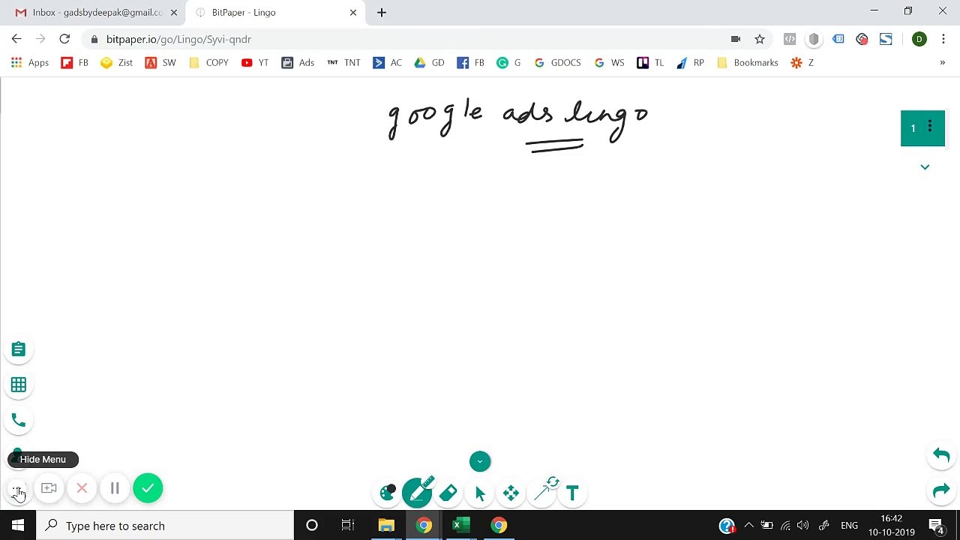Open the SW bookmark
Screen dimensions: 960x540
(x=160, y=63)
